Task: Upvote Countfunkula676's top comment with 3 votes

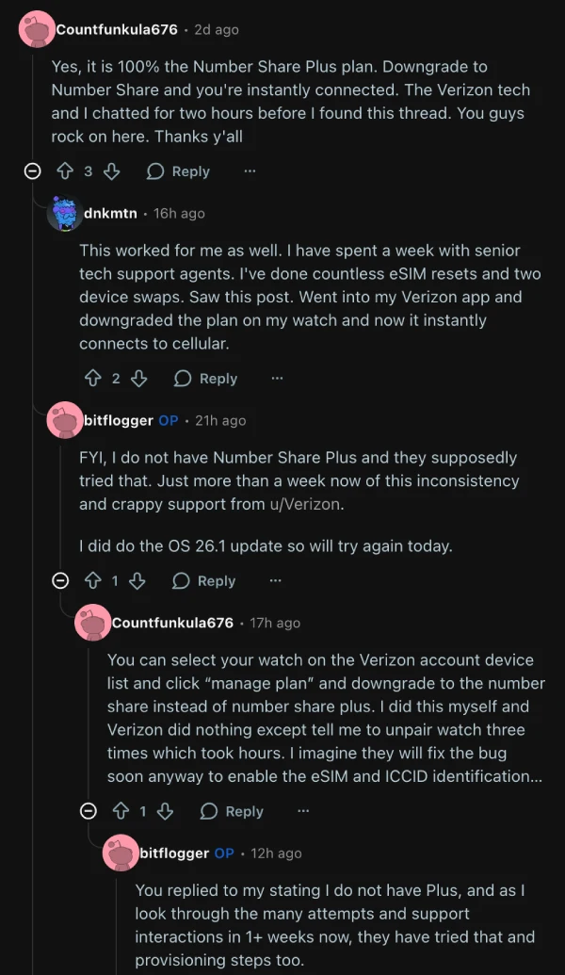Action: point(65,171)
